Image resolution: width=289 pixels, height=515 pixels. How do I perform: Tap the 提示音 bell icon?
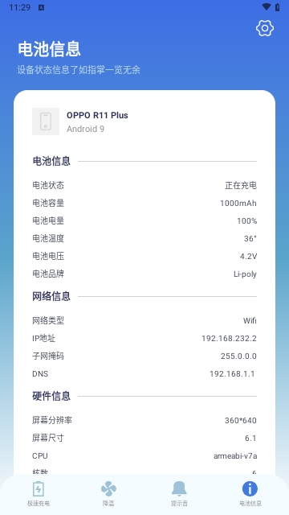pyautogui.click(x=179, y=488)
